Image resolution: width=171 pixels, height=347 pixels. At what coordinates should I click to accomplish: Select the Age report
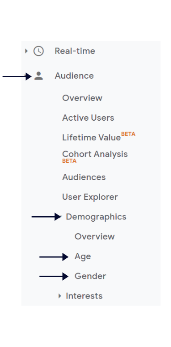tap(82, 257)
